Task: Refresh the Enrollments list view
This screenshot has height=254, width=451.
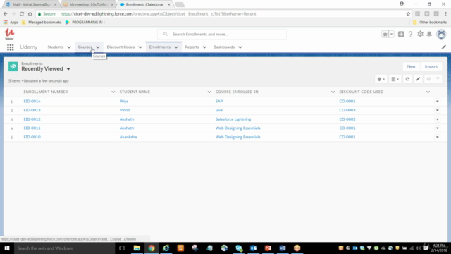Action: (x=407, y=79)
